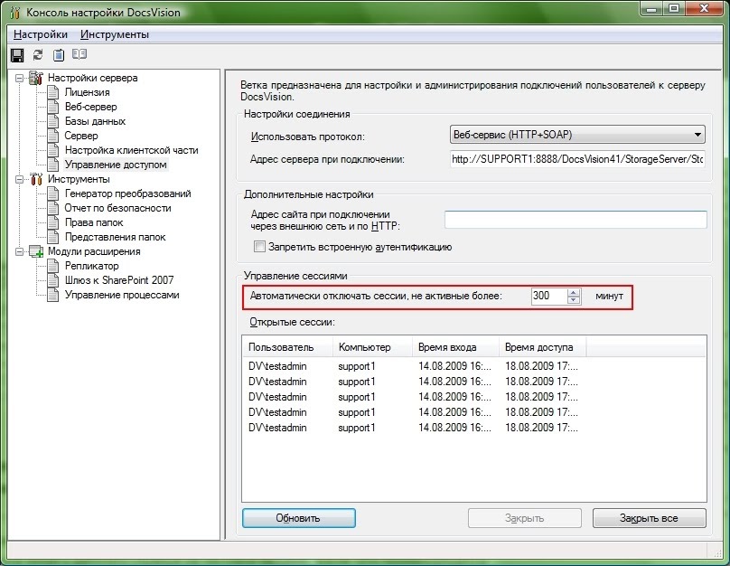730x566 pixels.
Task: Select the last DV\testadmin session row
Action: (x=414, y=428)
